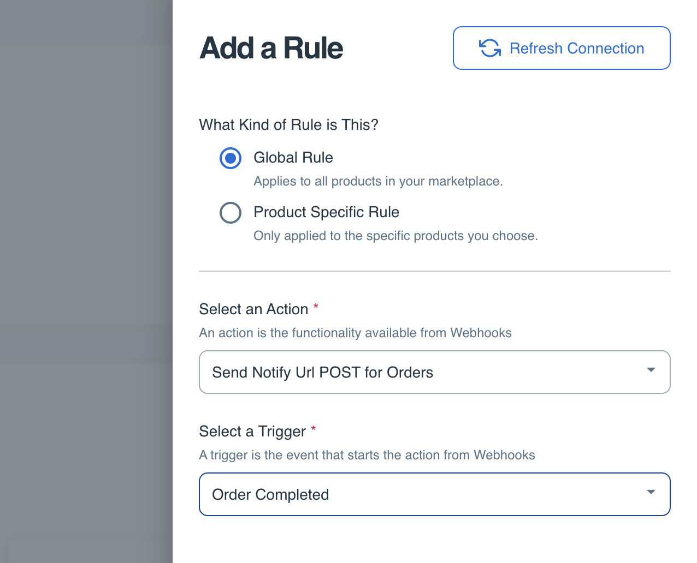The width and height of the screenshot is (697, 563).
Task: Click the 'A trigger is the event' helper text
Action: (x=367, y=455)
